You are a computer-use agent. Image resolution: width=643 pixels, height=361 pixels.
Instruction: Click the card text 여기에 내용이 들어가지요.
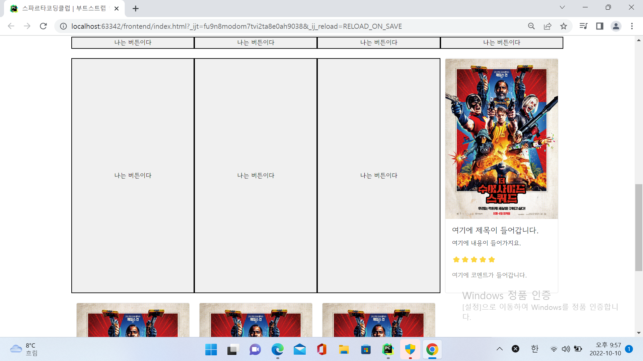pyautogui.click(x=486, y=243)
